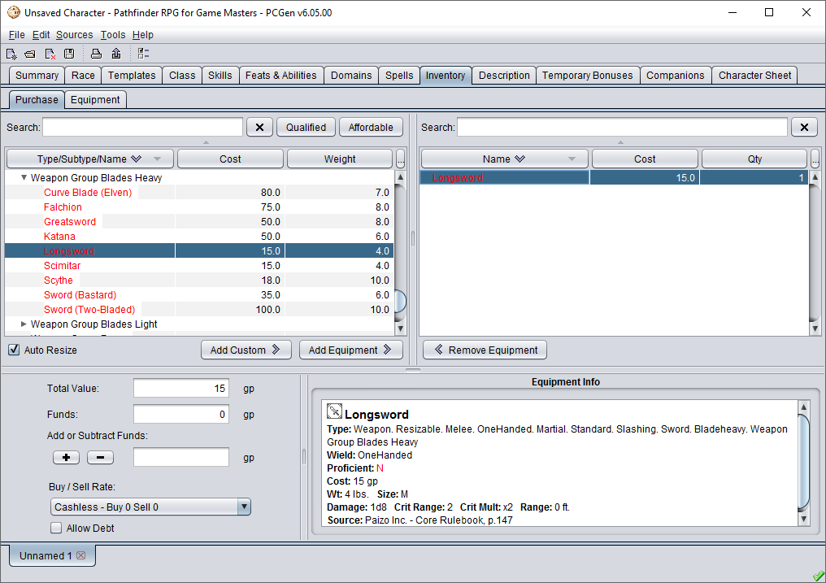Select the Curve Blade (Elven) row
Viewport: 826px width, 583px height.
[199, 192]
